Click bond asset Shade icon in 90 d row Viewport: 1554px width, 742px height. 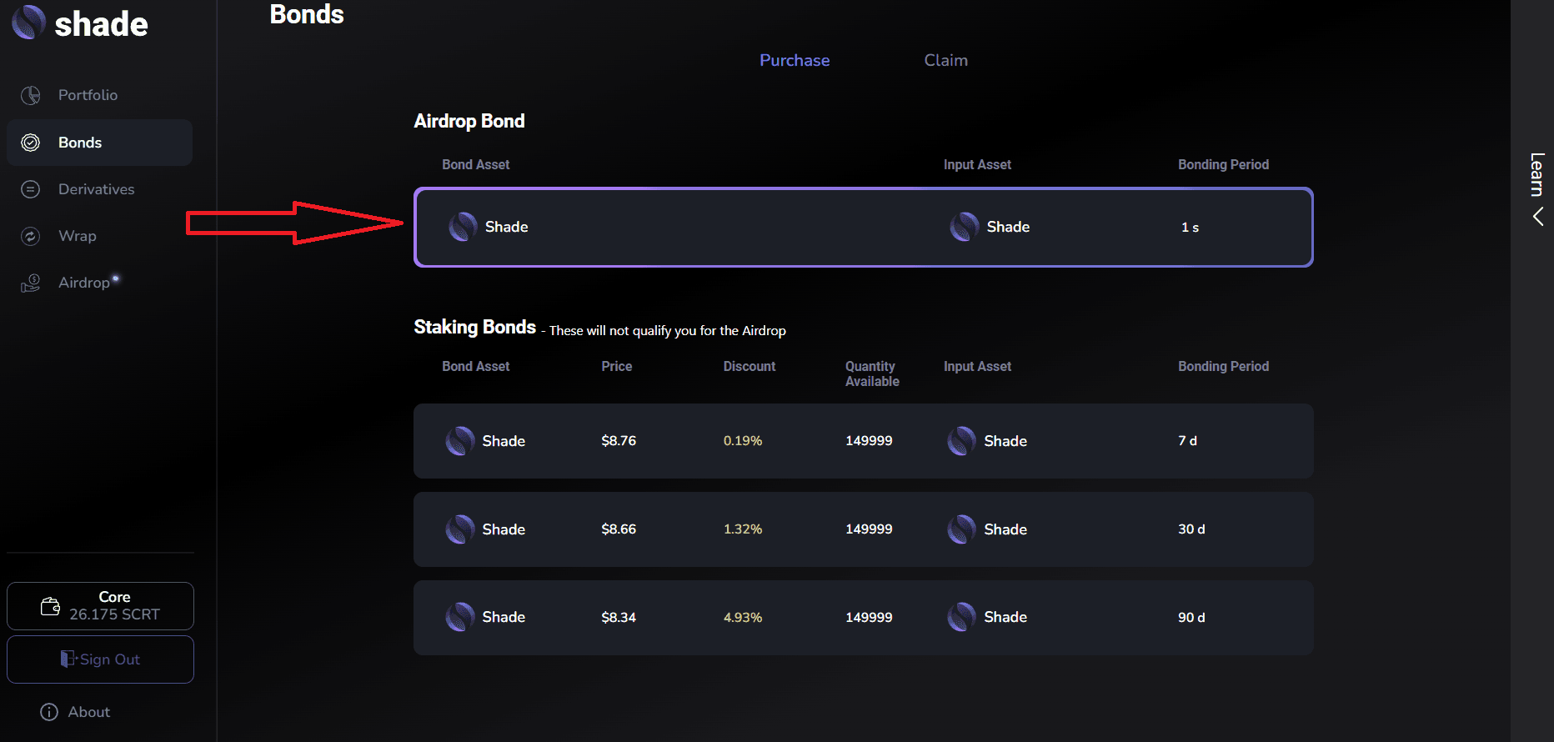460,617
